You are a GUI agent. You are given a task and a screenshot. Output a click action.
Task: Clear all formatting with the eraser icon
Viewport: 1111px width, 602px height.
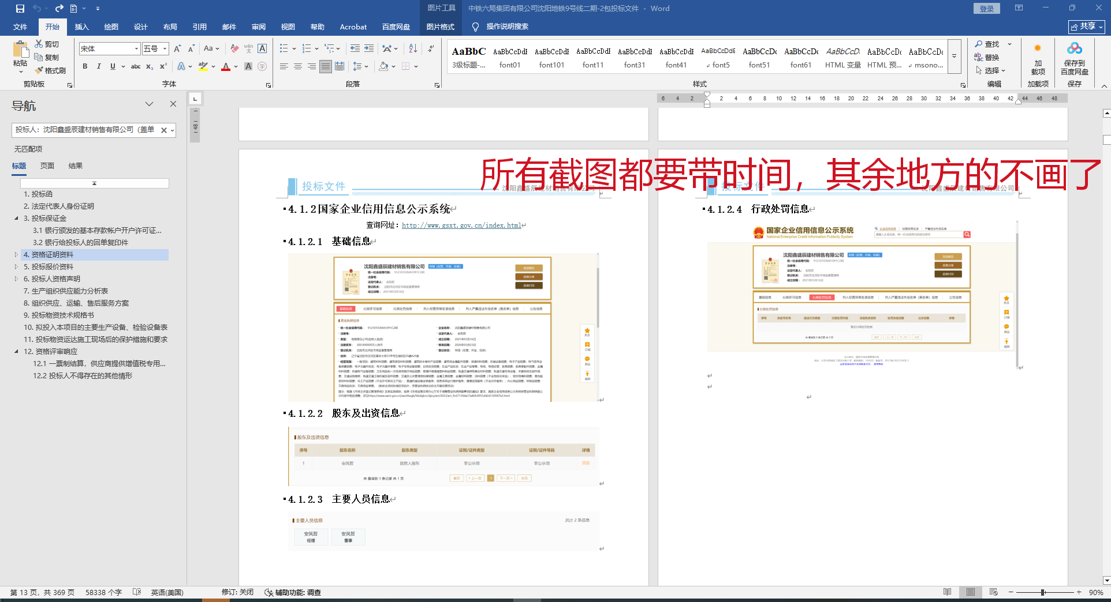(234, 49)
